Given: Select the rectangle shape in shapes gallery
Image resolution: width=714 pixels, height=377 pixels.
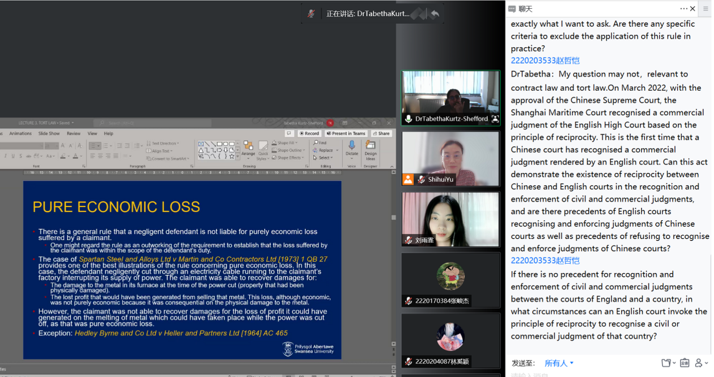Looking at the screenshot, I should click(x=219, y=144).
